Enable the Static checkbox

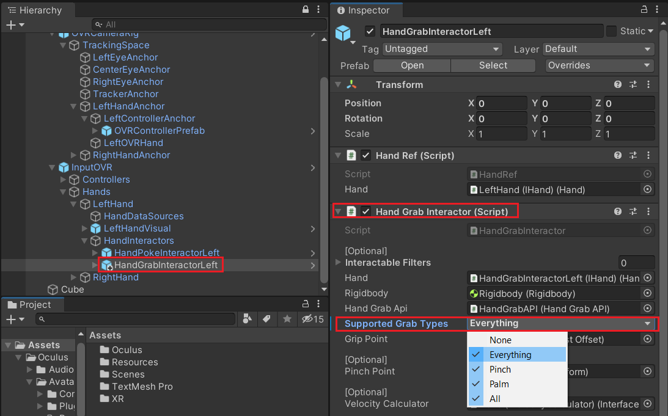point(611,31)
